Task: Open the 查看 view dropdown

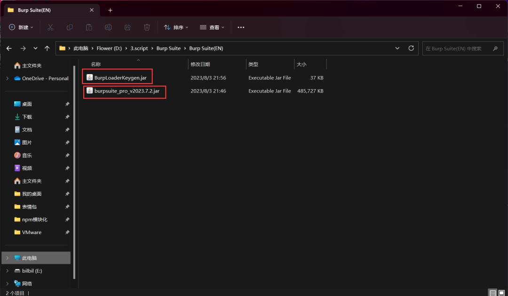Action: [212, 28]
